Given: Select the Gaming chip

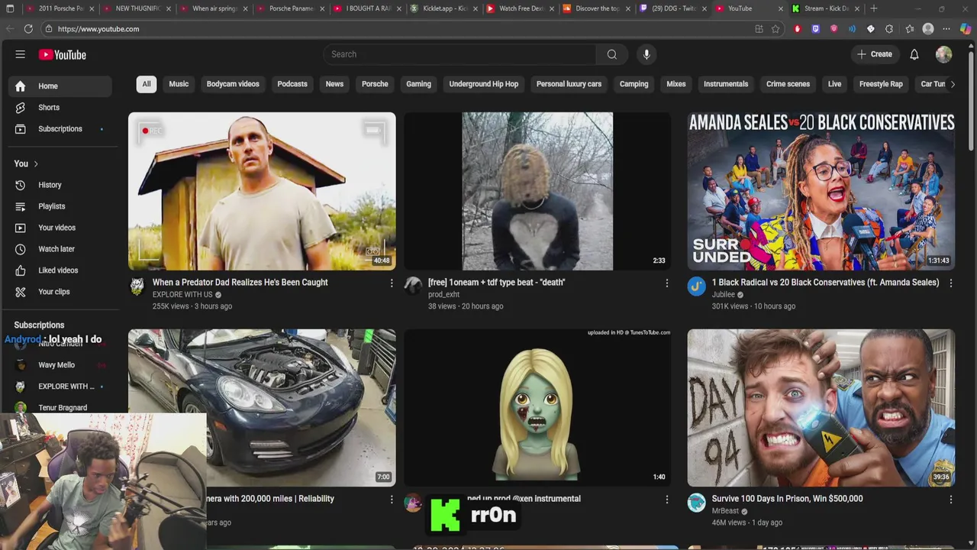Looking at the screenshot, I should (418, 84).
